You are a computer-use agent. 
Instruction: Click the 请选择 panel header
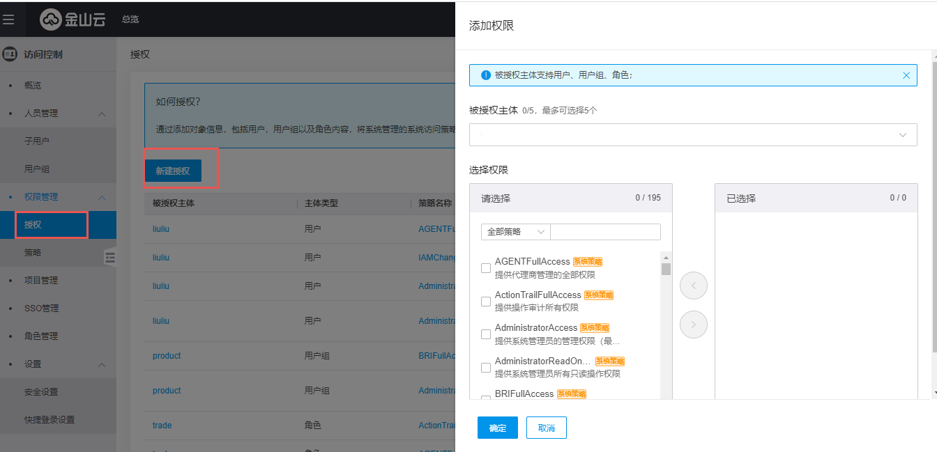571,198
